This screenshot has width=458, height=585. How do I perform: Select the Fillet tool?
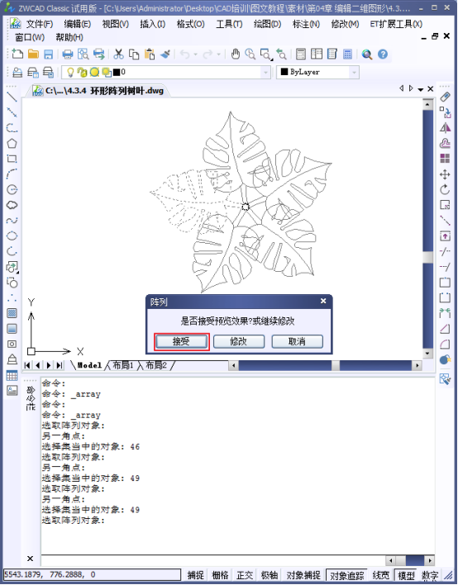click(445, 344)
